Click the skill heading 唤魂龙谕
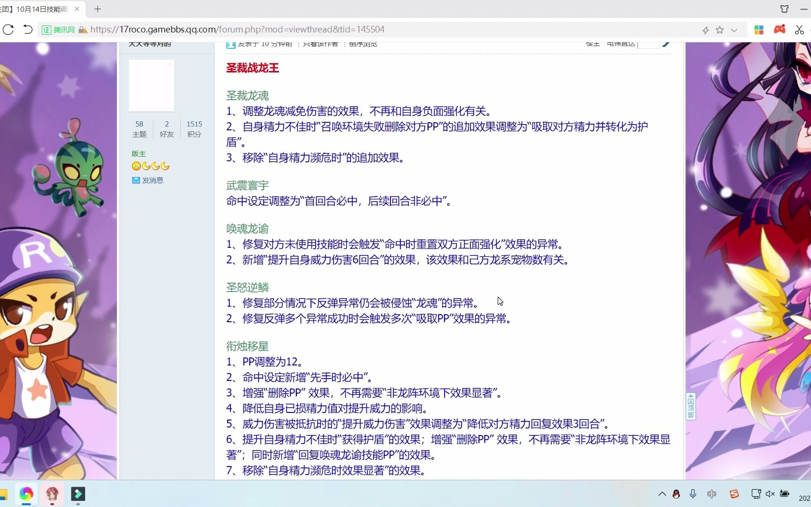 tap(247, 229)
